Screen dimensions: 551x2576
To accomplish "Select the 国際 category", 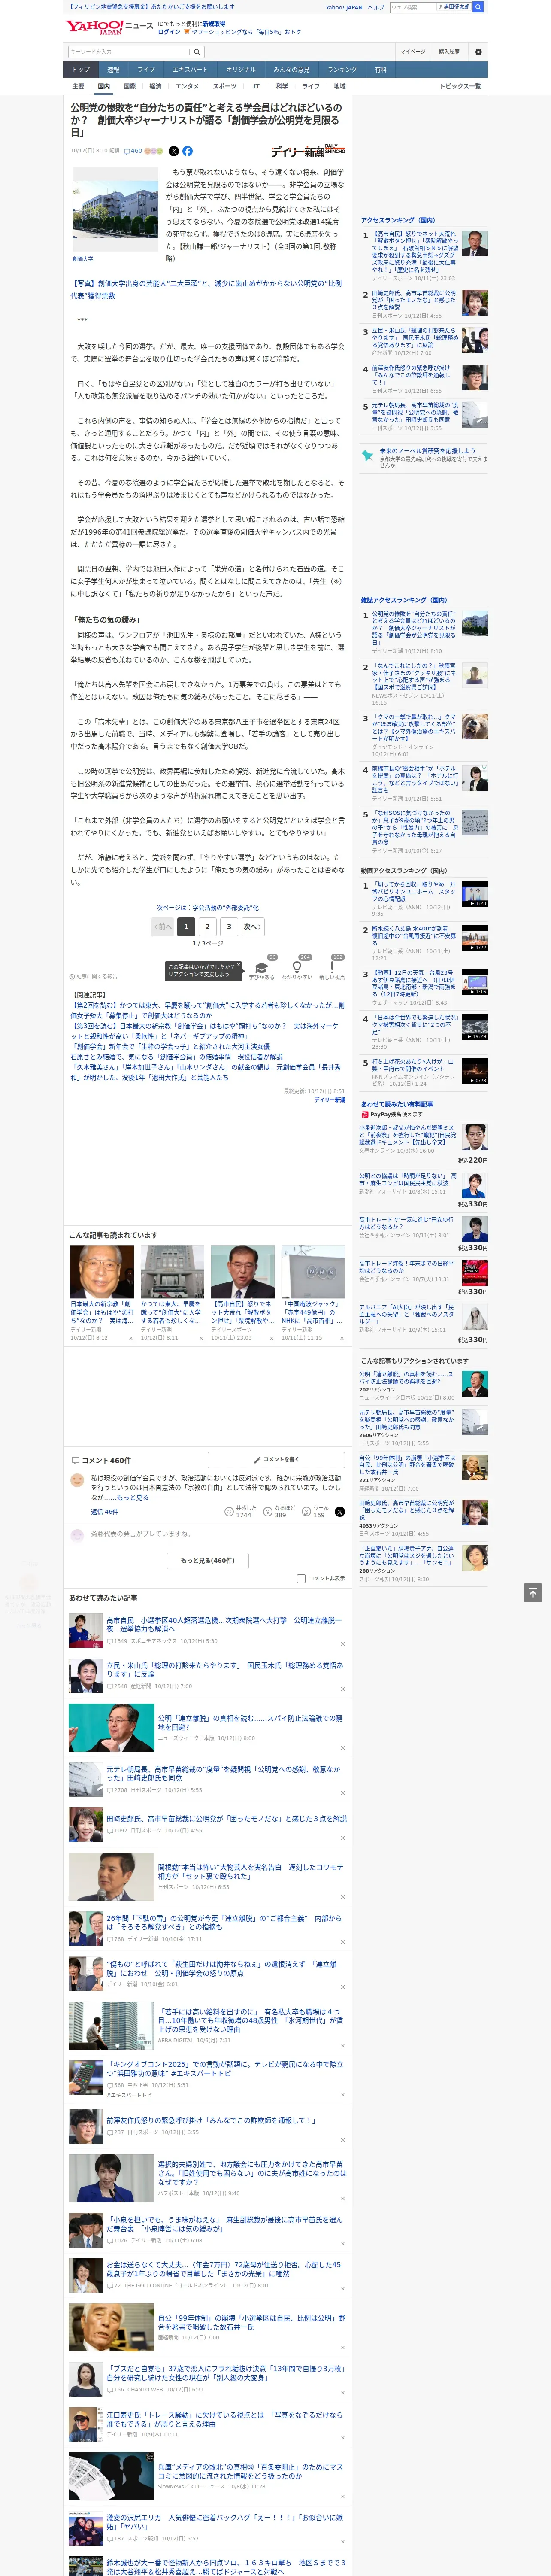I will [x=130, y=86].
